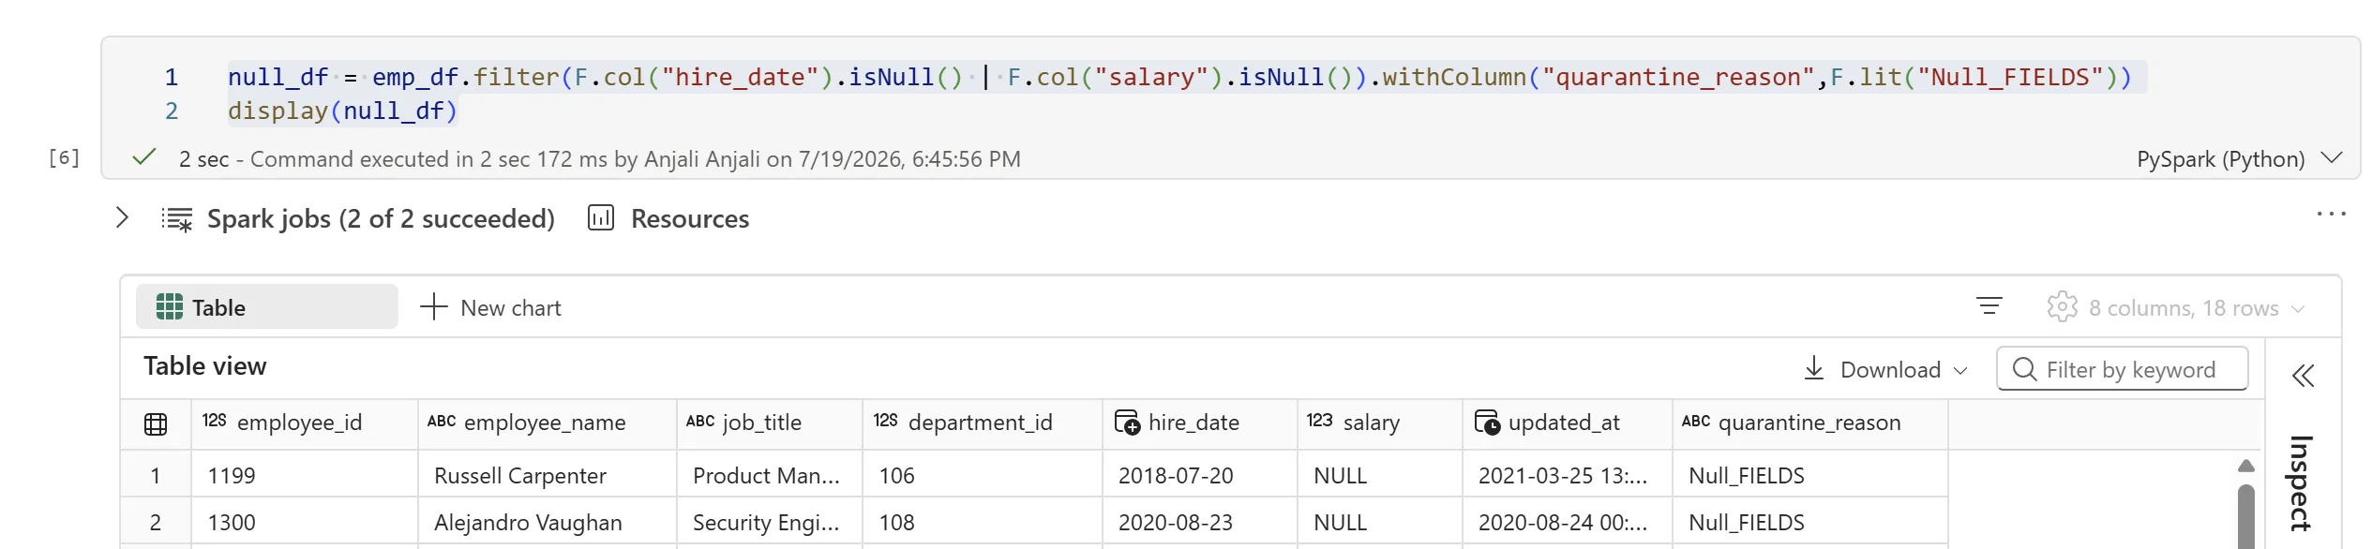2372x549 pixels.
Task: Click the 2020-08-24 00:... updated_at cell
Action: tap(1568, 522)
